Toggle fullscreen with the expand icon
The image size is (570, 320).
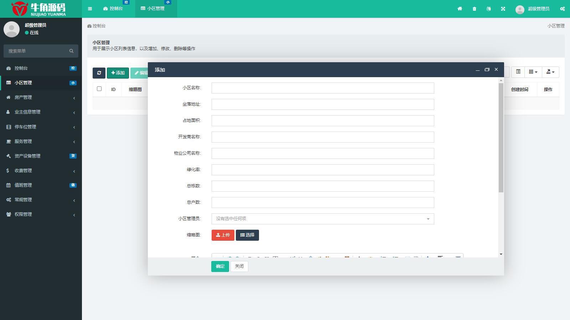[503, 9]
